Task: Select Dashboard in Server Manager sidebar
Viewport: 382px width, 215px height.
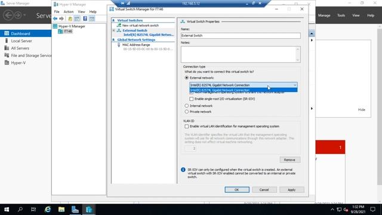Action: click(x=26, y=33)
